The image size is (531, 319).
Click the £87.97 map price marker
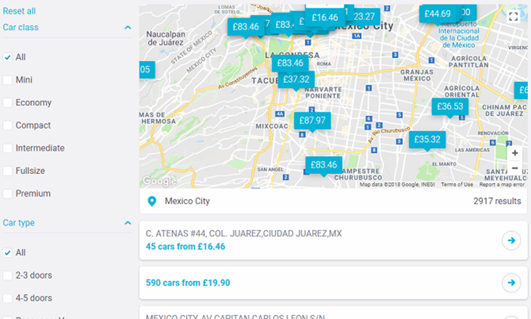312,121
